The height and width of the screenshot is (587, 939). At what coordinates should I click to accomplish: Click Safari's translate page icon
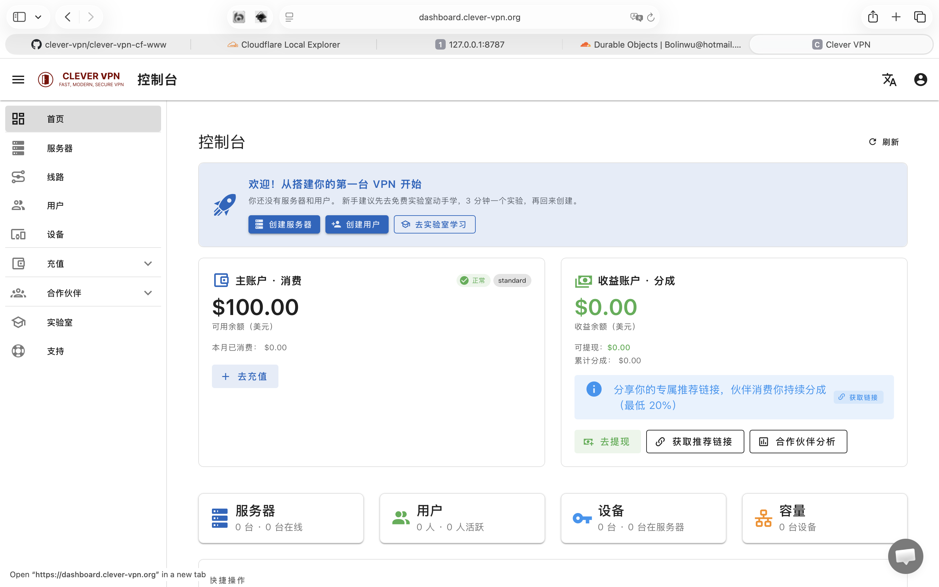tap(636, 17)
